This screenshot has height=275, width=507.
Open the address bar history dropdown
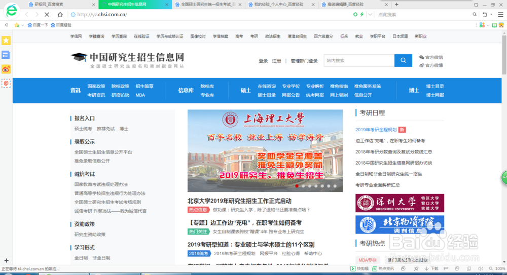[x=370, y=15]
